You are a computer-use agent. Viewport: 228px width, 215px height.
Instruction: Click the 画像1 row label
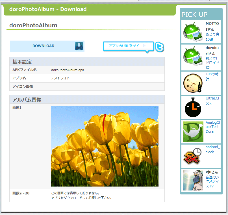[x=17, y=108]
